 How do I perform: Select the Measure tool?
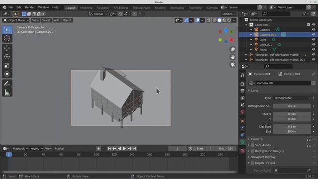7,92
